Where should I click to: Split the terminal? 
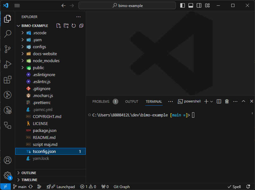pyautogui.click(x=219, y=102)
